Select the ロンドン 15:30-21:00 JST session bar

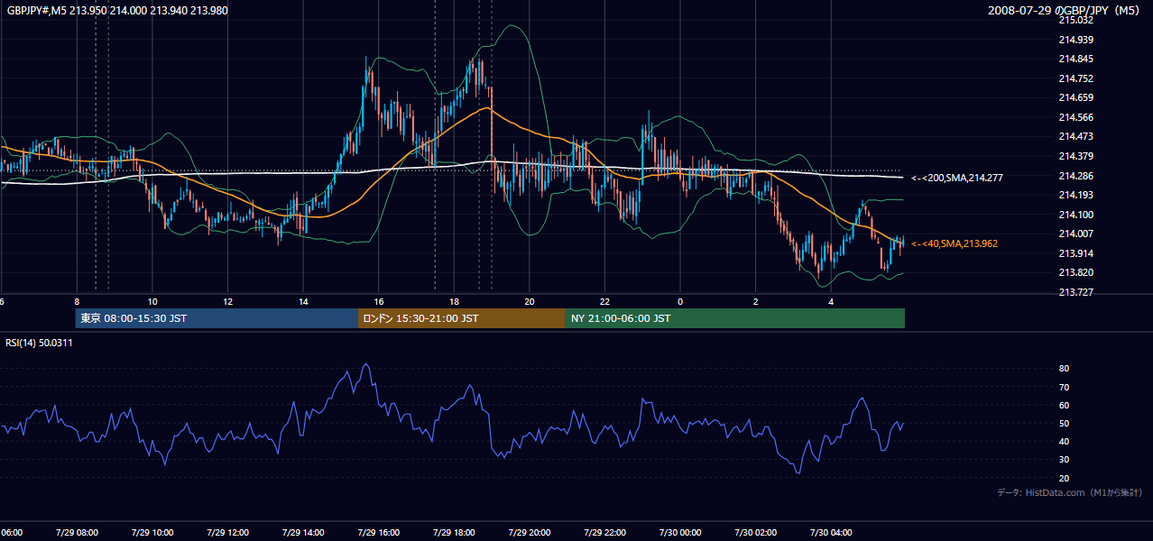point(462,318)
